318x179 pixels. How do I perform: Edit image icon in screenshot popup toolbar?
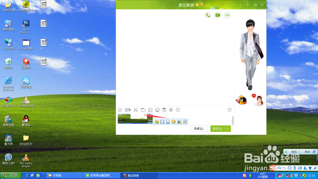(179, 122)
